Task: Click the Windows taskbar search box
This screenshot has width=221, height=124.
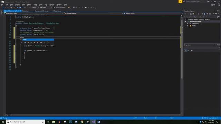Action: pyautogui.click(x=25, y=122)
